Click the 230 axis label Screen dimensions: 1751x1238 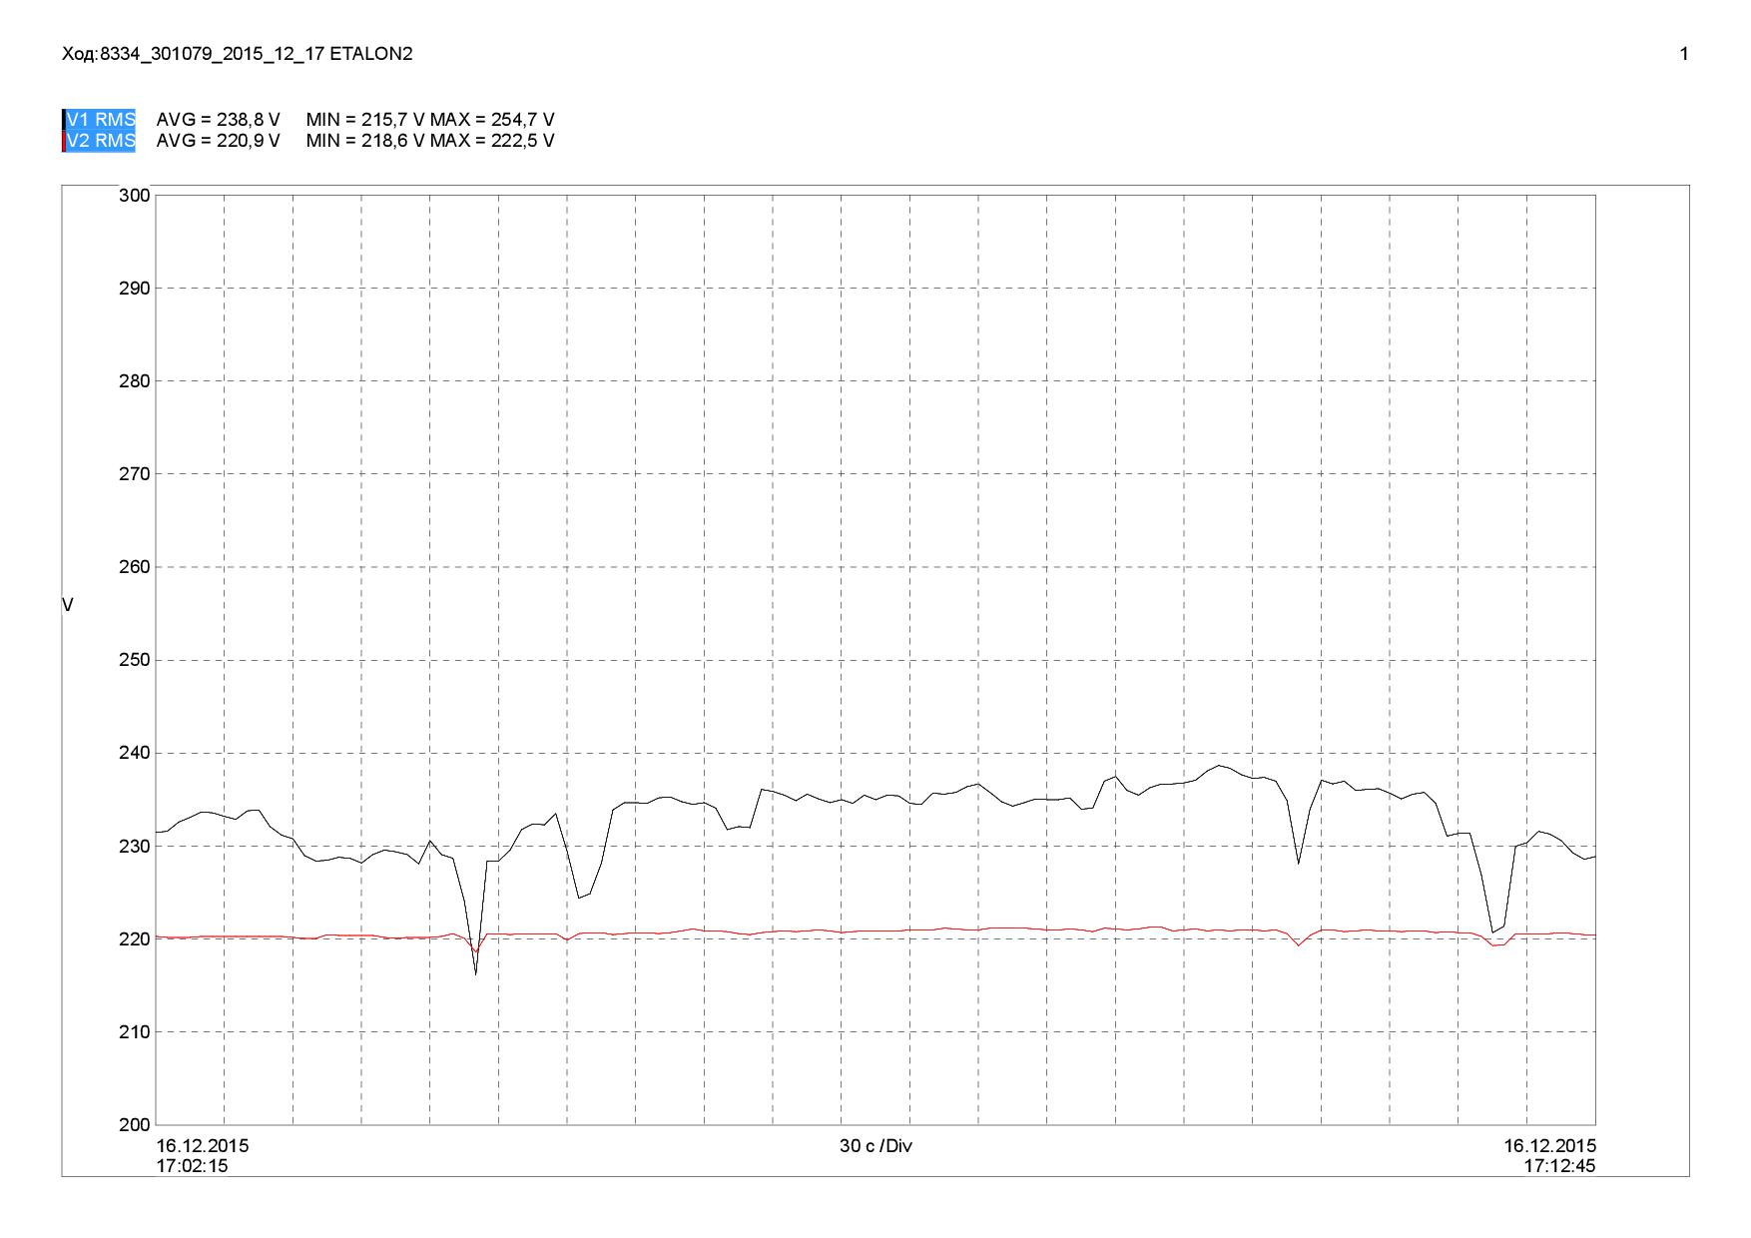click(x=136, y=846)
